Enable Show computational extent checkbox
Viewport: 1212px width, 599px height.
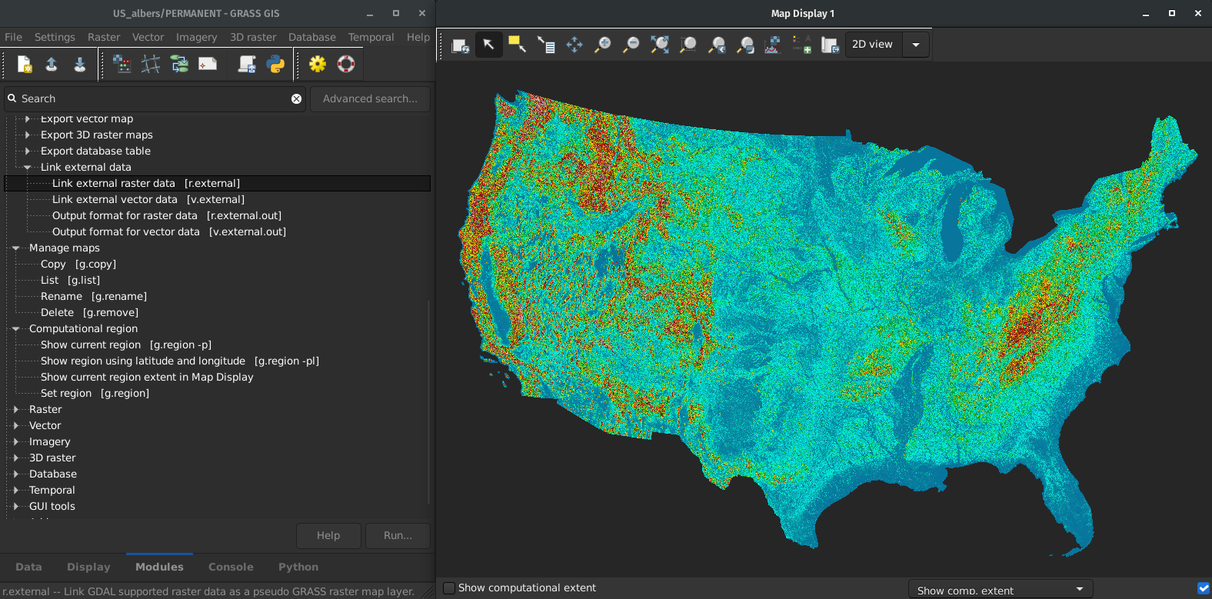(450, 588)
